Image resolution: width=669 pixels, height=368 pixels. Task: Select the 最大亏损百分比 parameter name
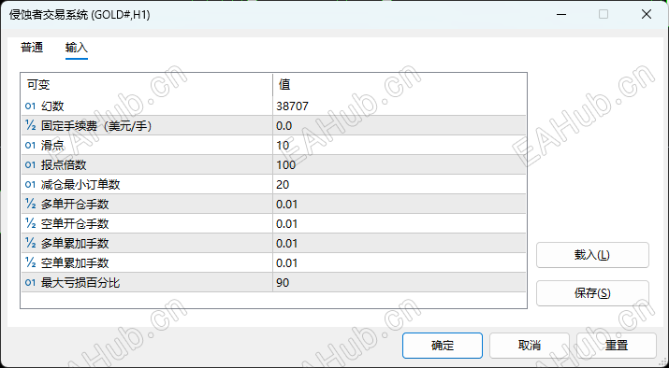pyautogui.click(x=80, y=282)
